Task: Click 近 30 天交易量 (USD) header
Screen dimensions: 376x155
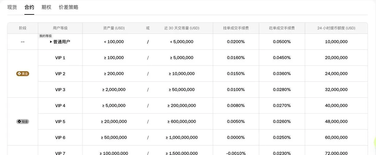Action: point(182,28)
